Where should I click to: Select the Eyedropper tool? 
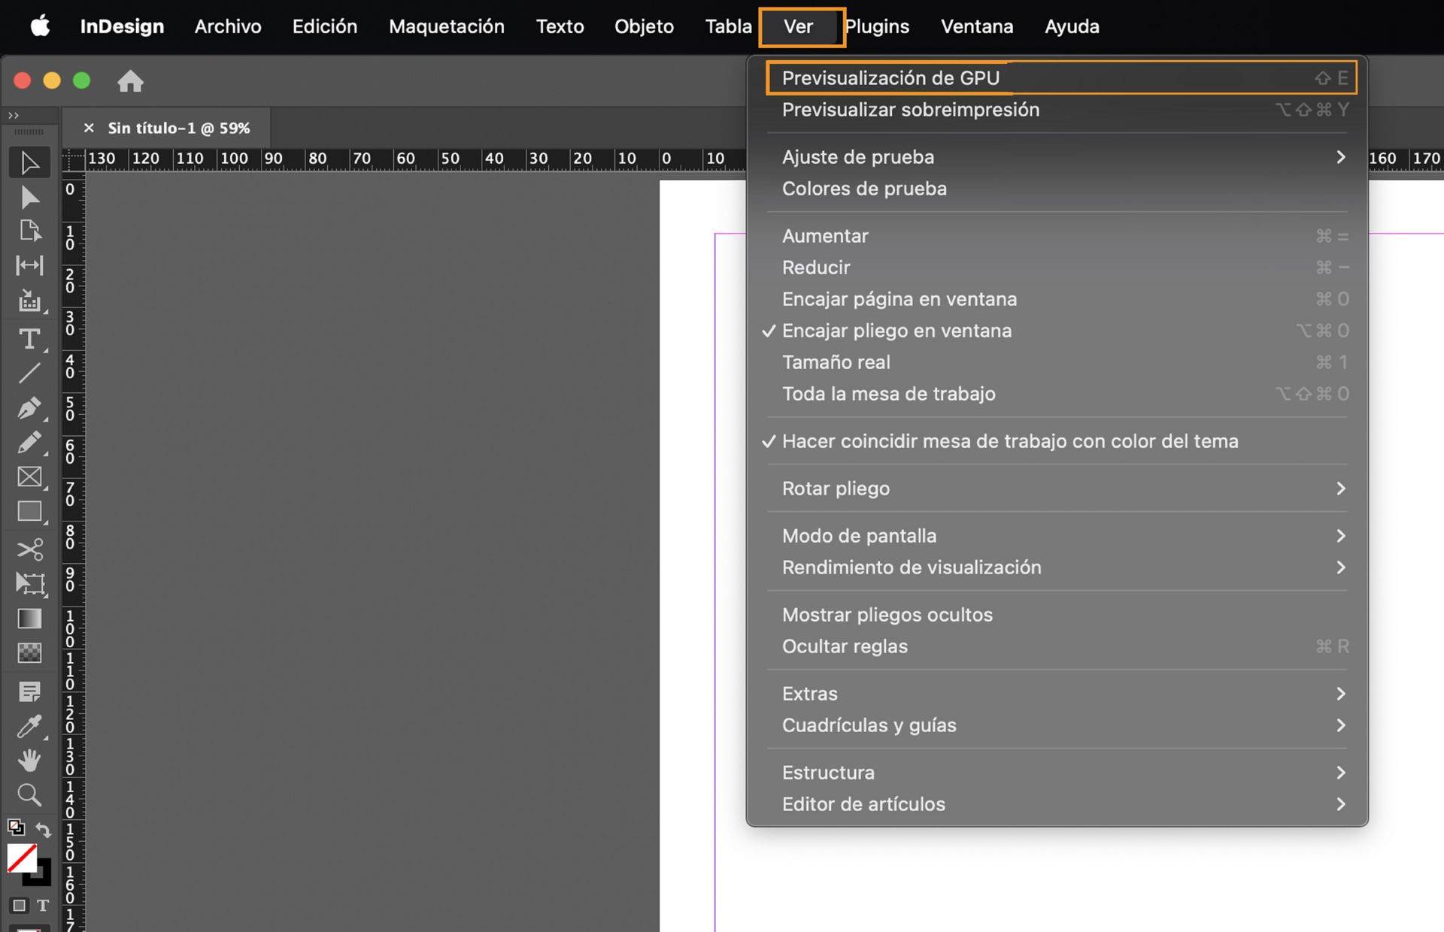click(30, 726)
